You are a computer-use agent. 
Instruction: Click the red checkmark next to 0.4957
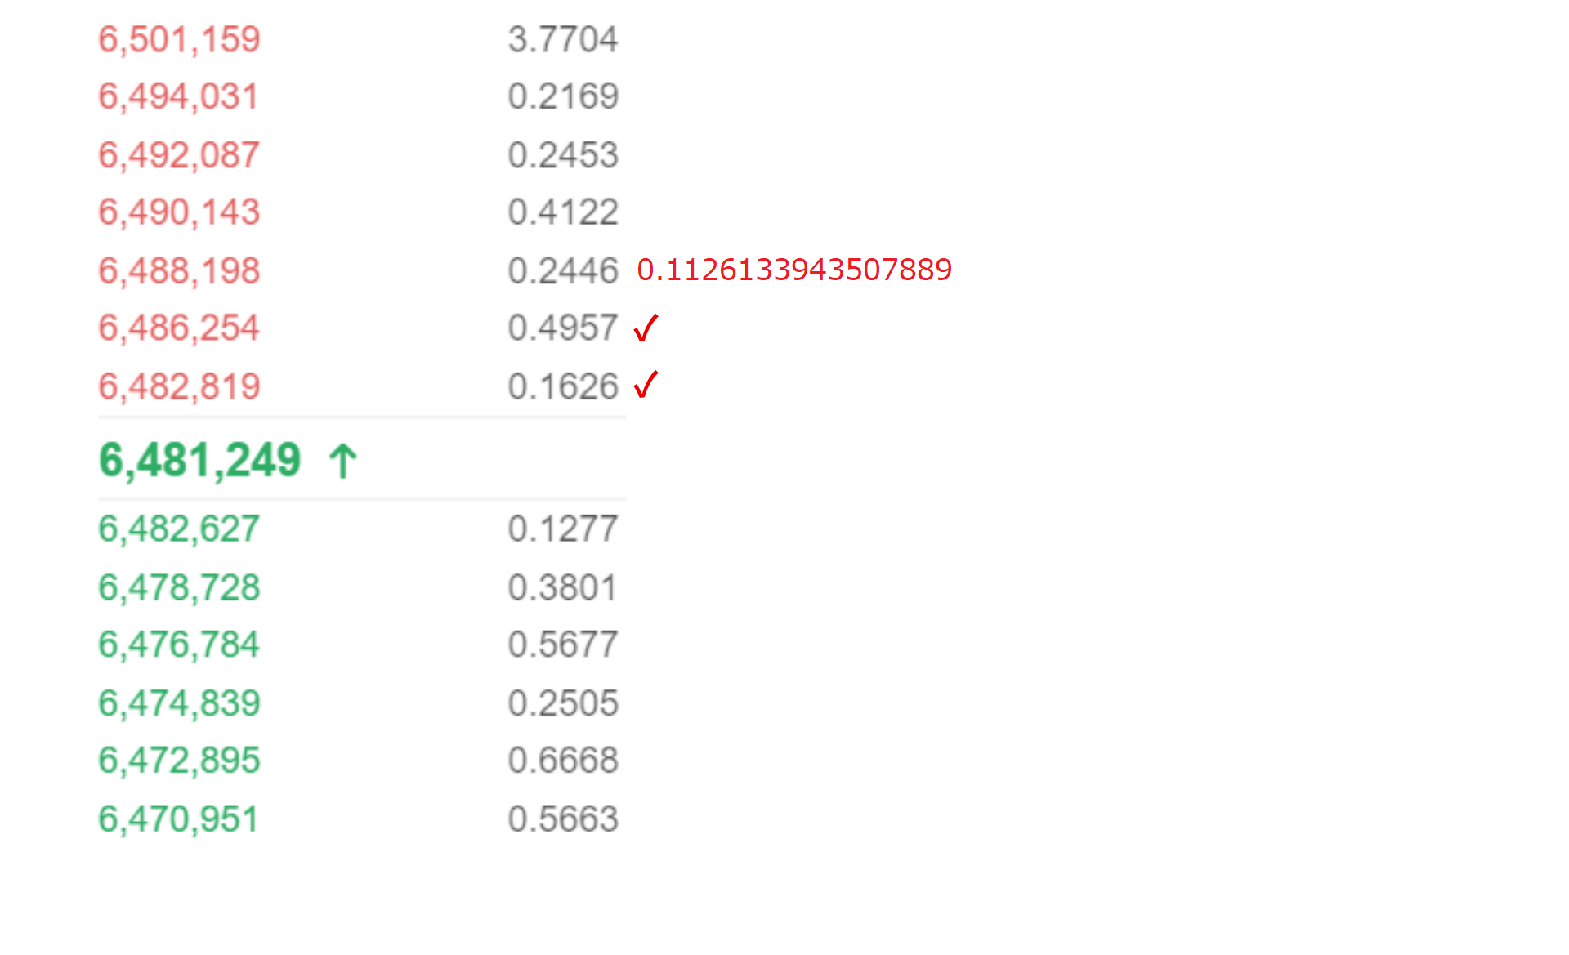click(646, 328)
